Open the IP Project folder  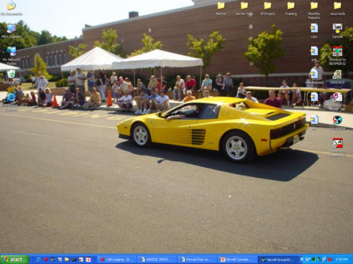point(268,9)
